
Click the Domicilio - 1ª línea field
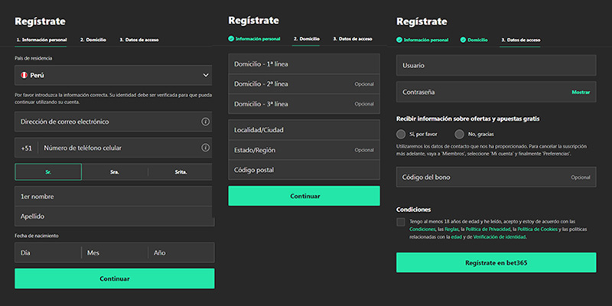pos(304,64)
